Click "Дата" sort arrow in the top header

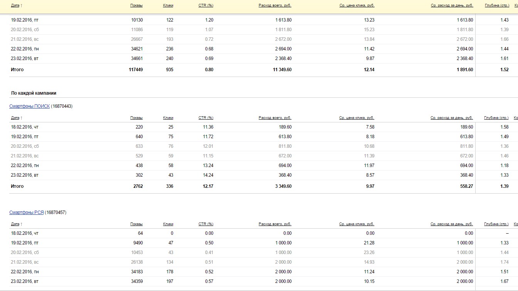coord(21,6)
